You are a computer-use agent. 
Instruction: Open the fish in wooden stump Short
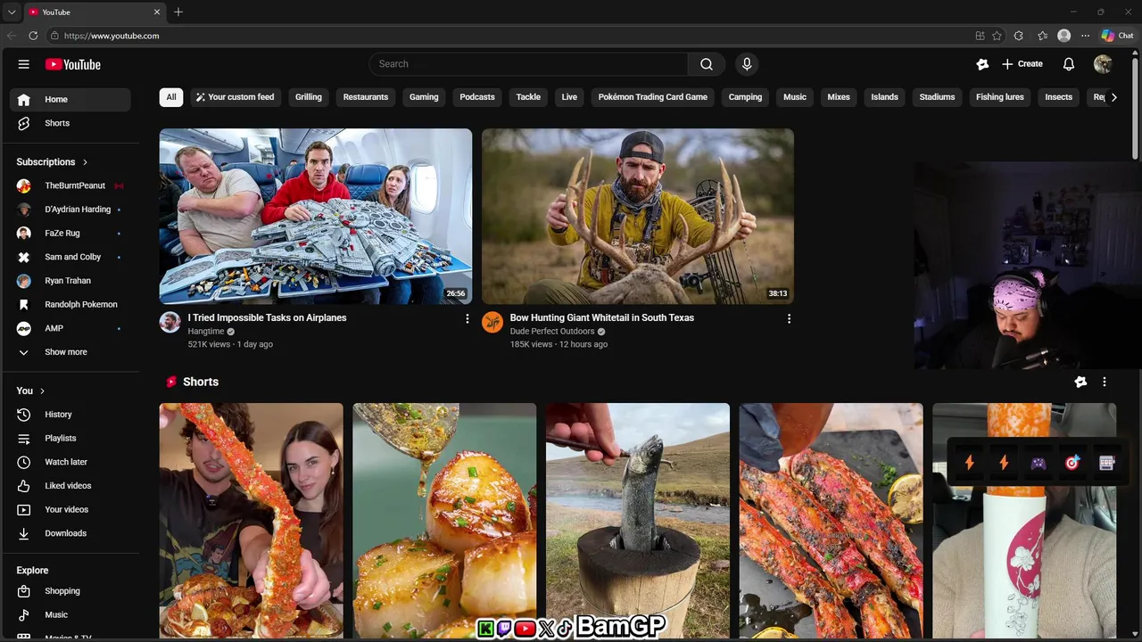pyautogui.click(x=638, y=521)
